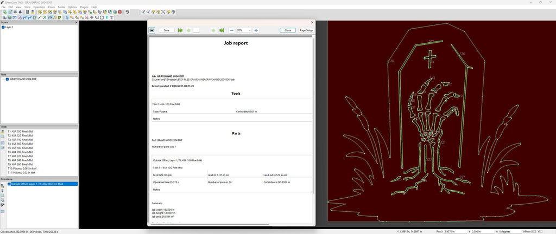Select tool T9: 40A 26G Fine Mild
This screenshot has width=556, height=234.
[20, 164]
